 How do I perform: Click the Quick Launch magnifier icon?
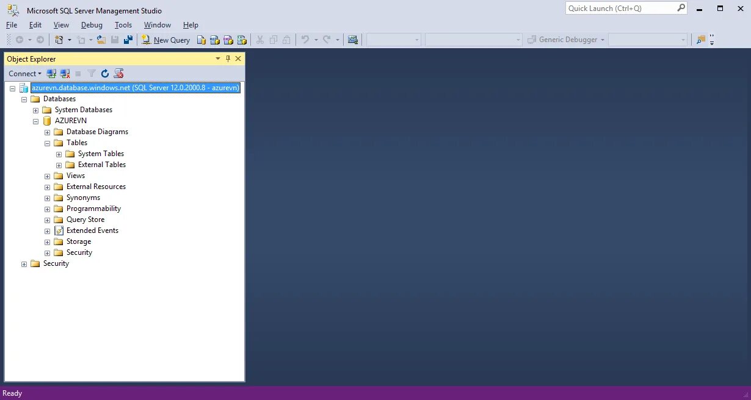click(681, 9)
